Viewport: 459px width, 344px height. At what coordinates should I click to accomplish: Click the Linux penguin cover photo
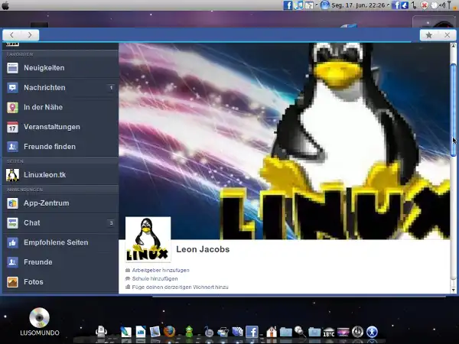coord(284,141)
